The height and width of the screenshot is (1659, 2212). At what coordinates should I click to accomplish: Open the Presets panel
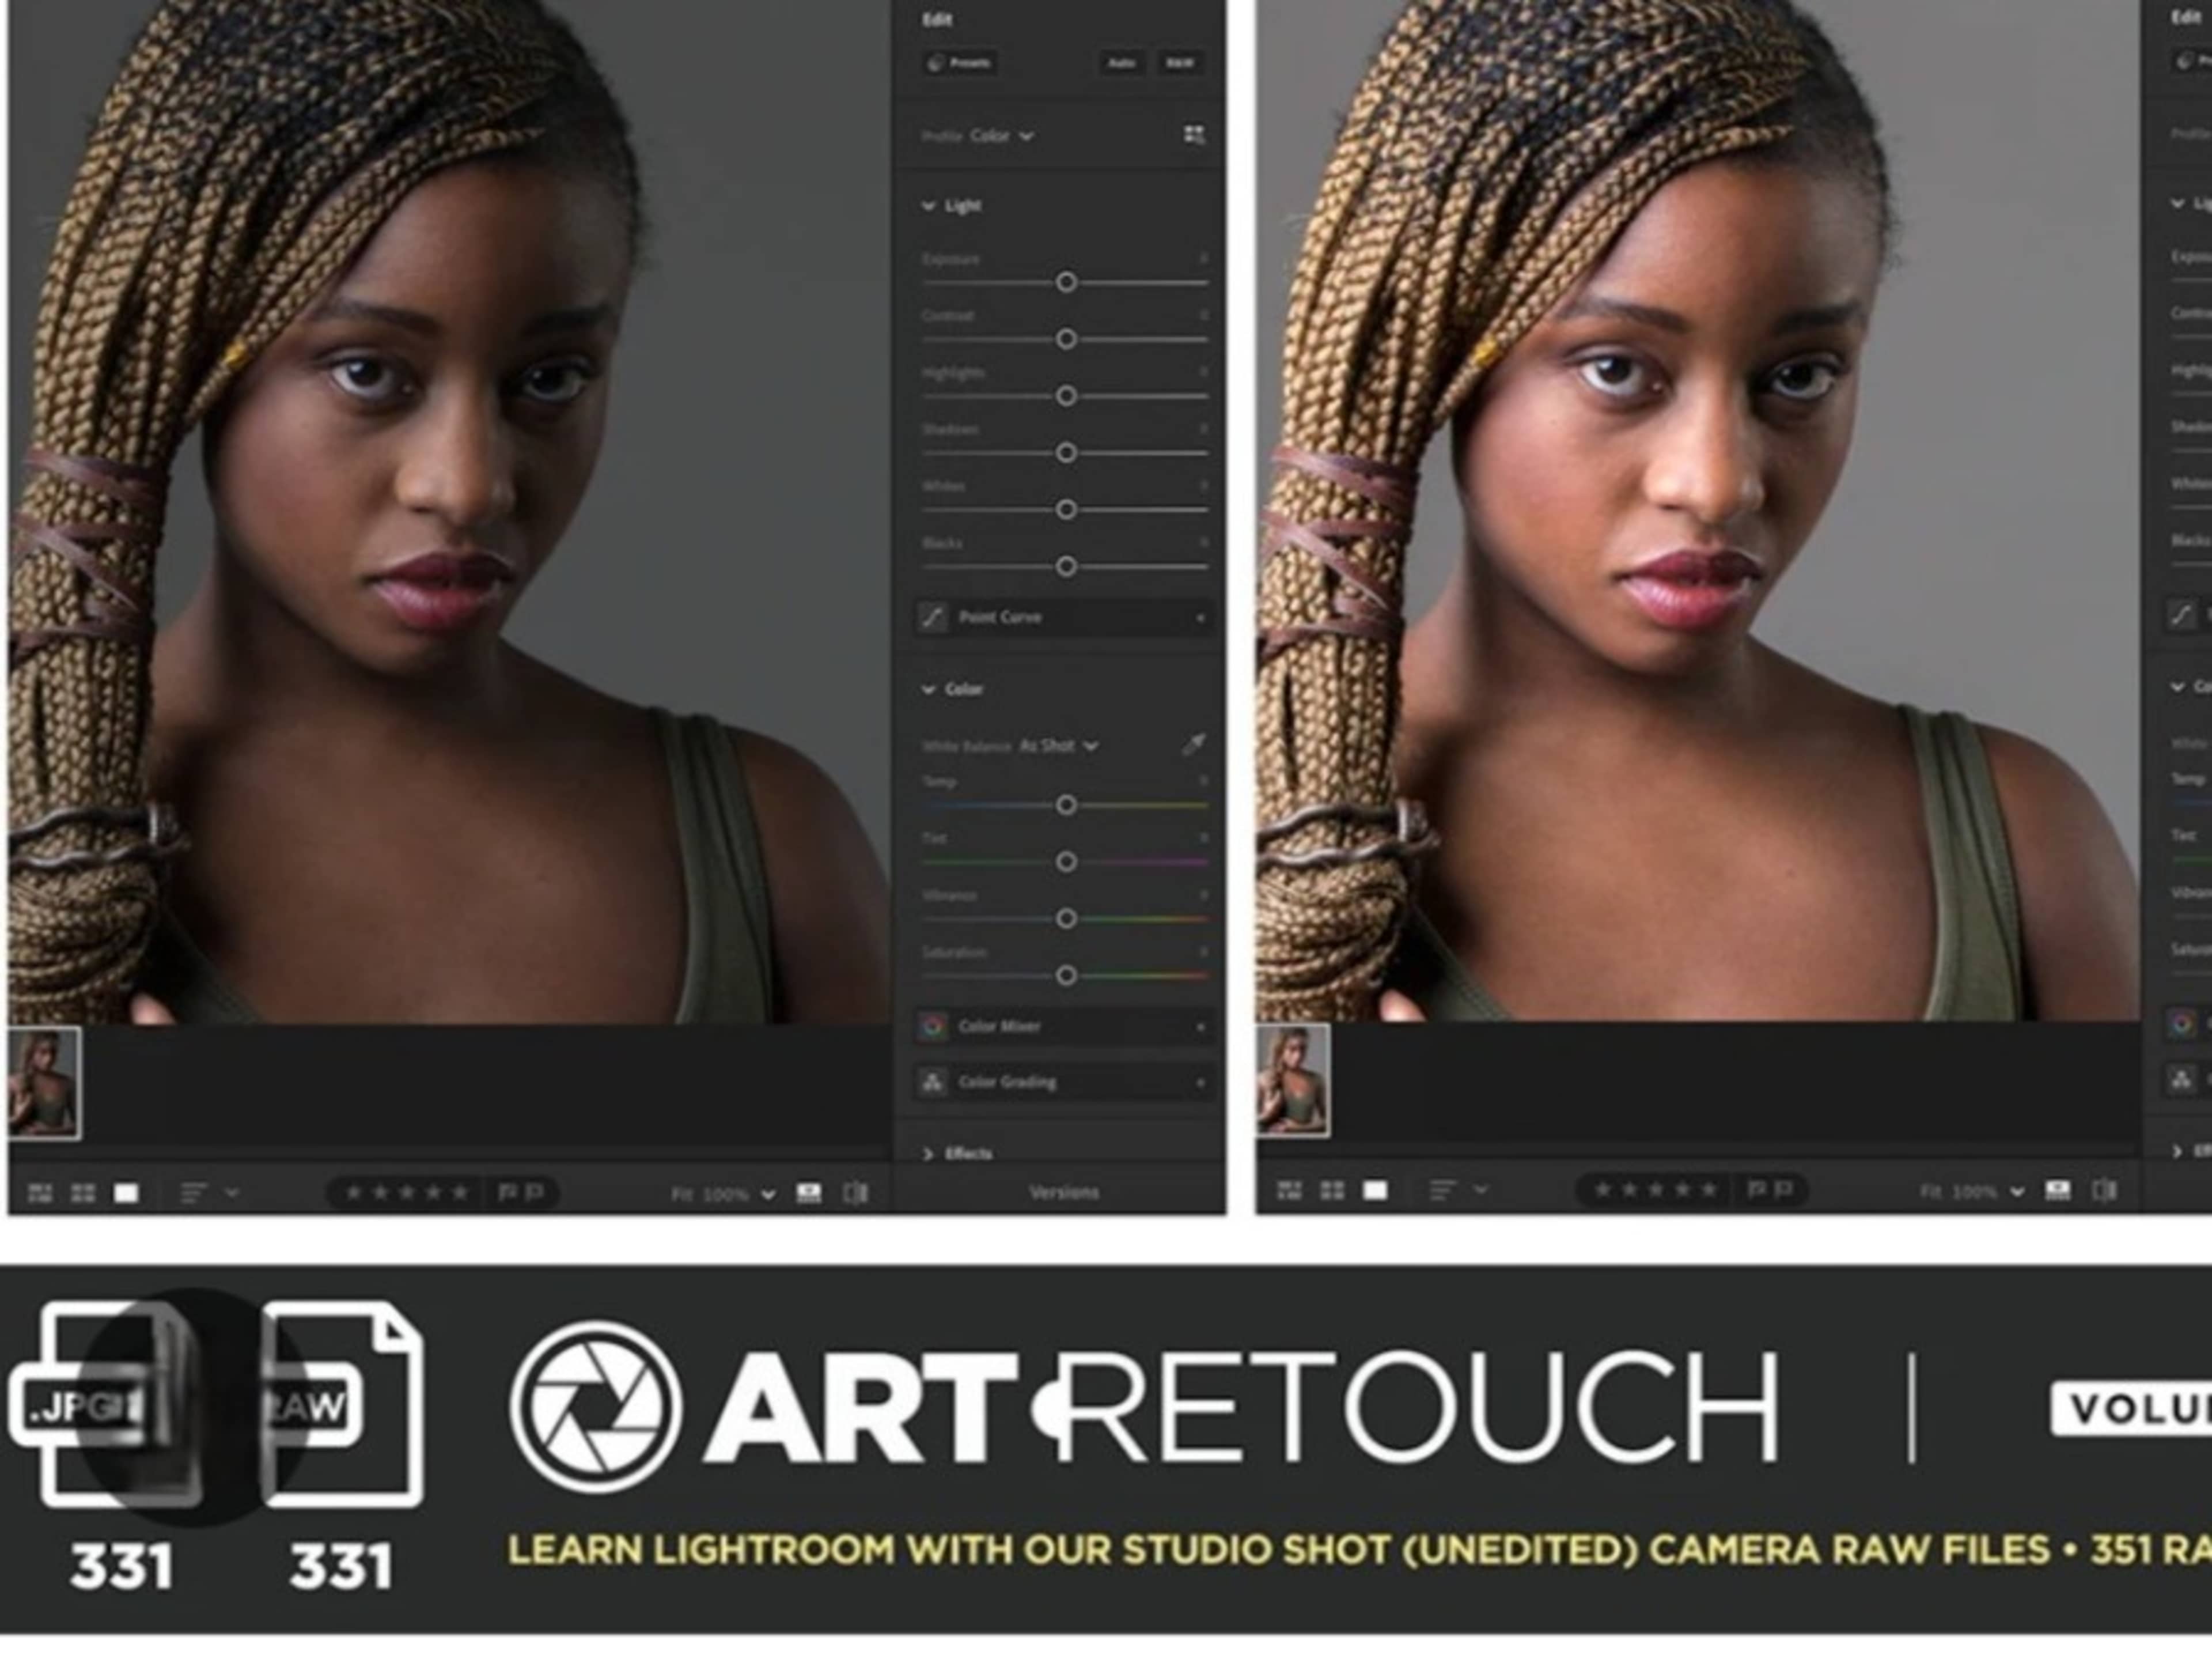pos(960,63)
